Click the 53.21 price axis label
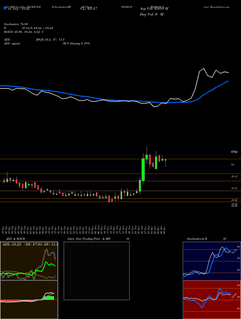The width and height of the screenshot is (241, 319). tap(234, 188)
